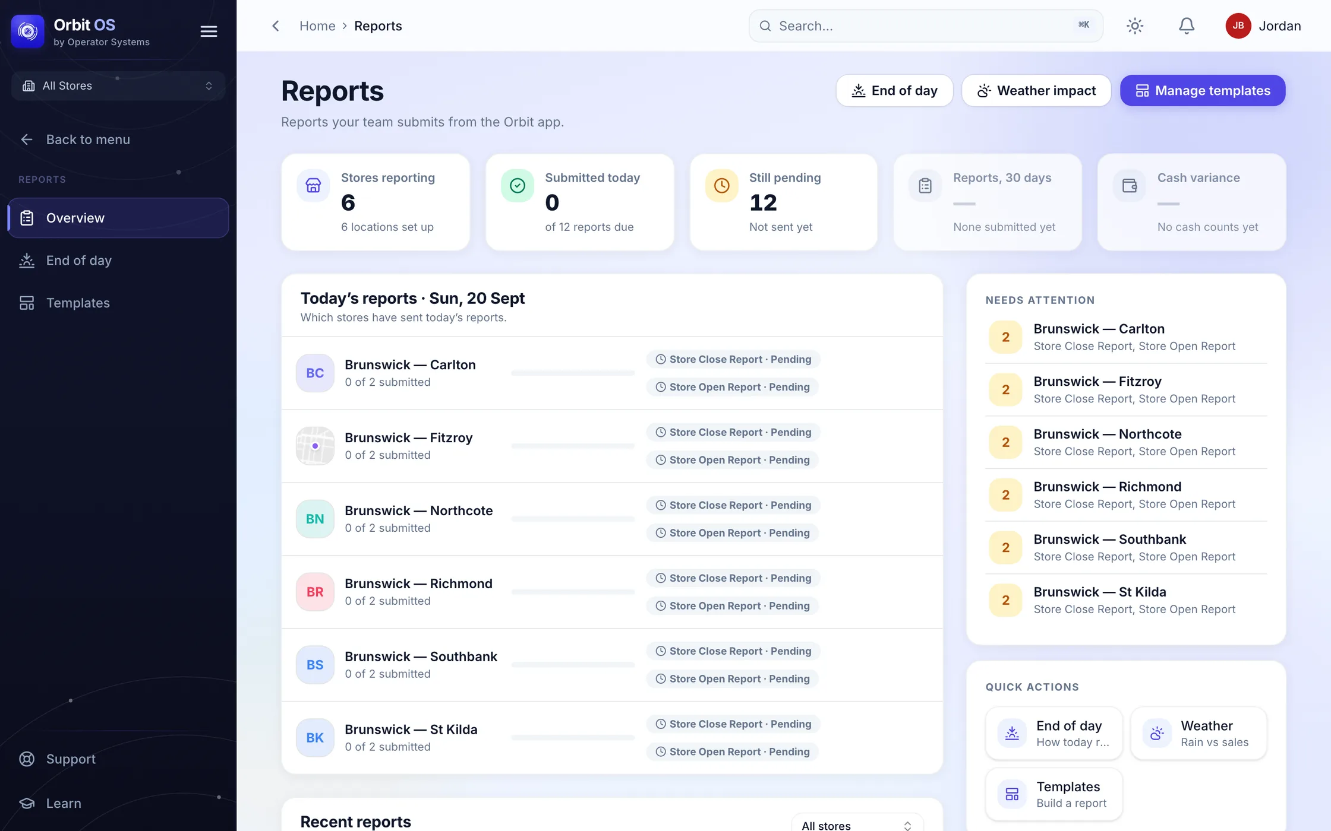Click the Weather impact button
This screenshot has height=831, width=1331.
tap(1036, 90)
